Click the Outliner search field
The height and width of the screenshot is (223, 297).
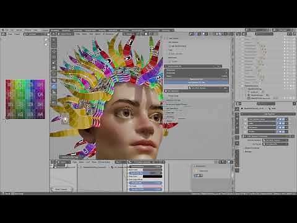point(264,34)
